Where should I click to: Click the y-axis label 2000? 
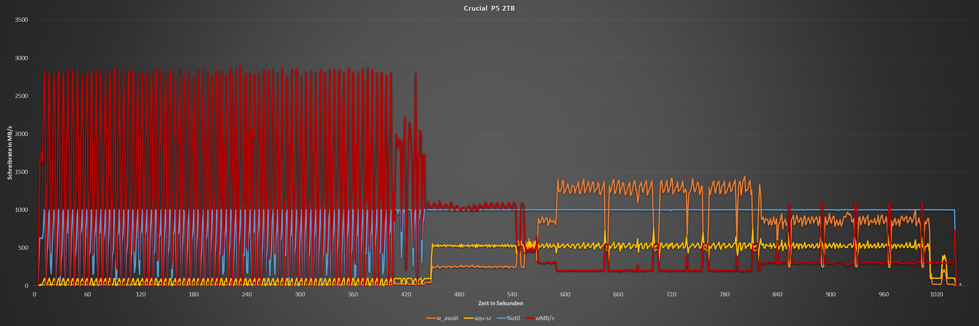21,134
